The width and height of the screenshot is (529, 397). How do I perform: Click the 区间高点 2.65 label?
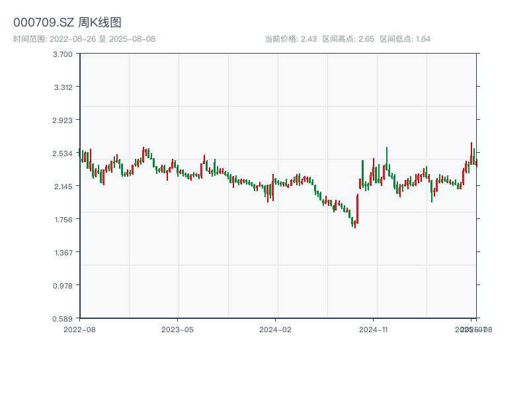pyautogui.click(x=348, y=39)
